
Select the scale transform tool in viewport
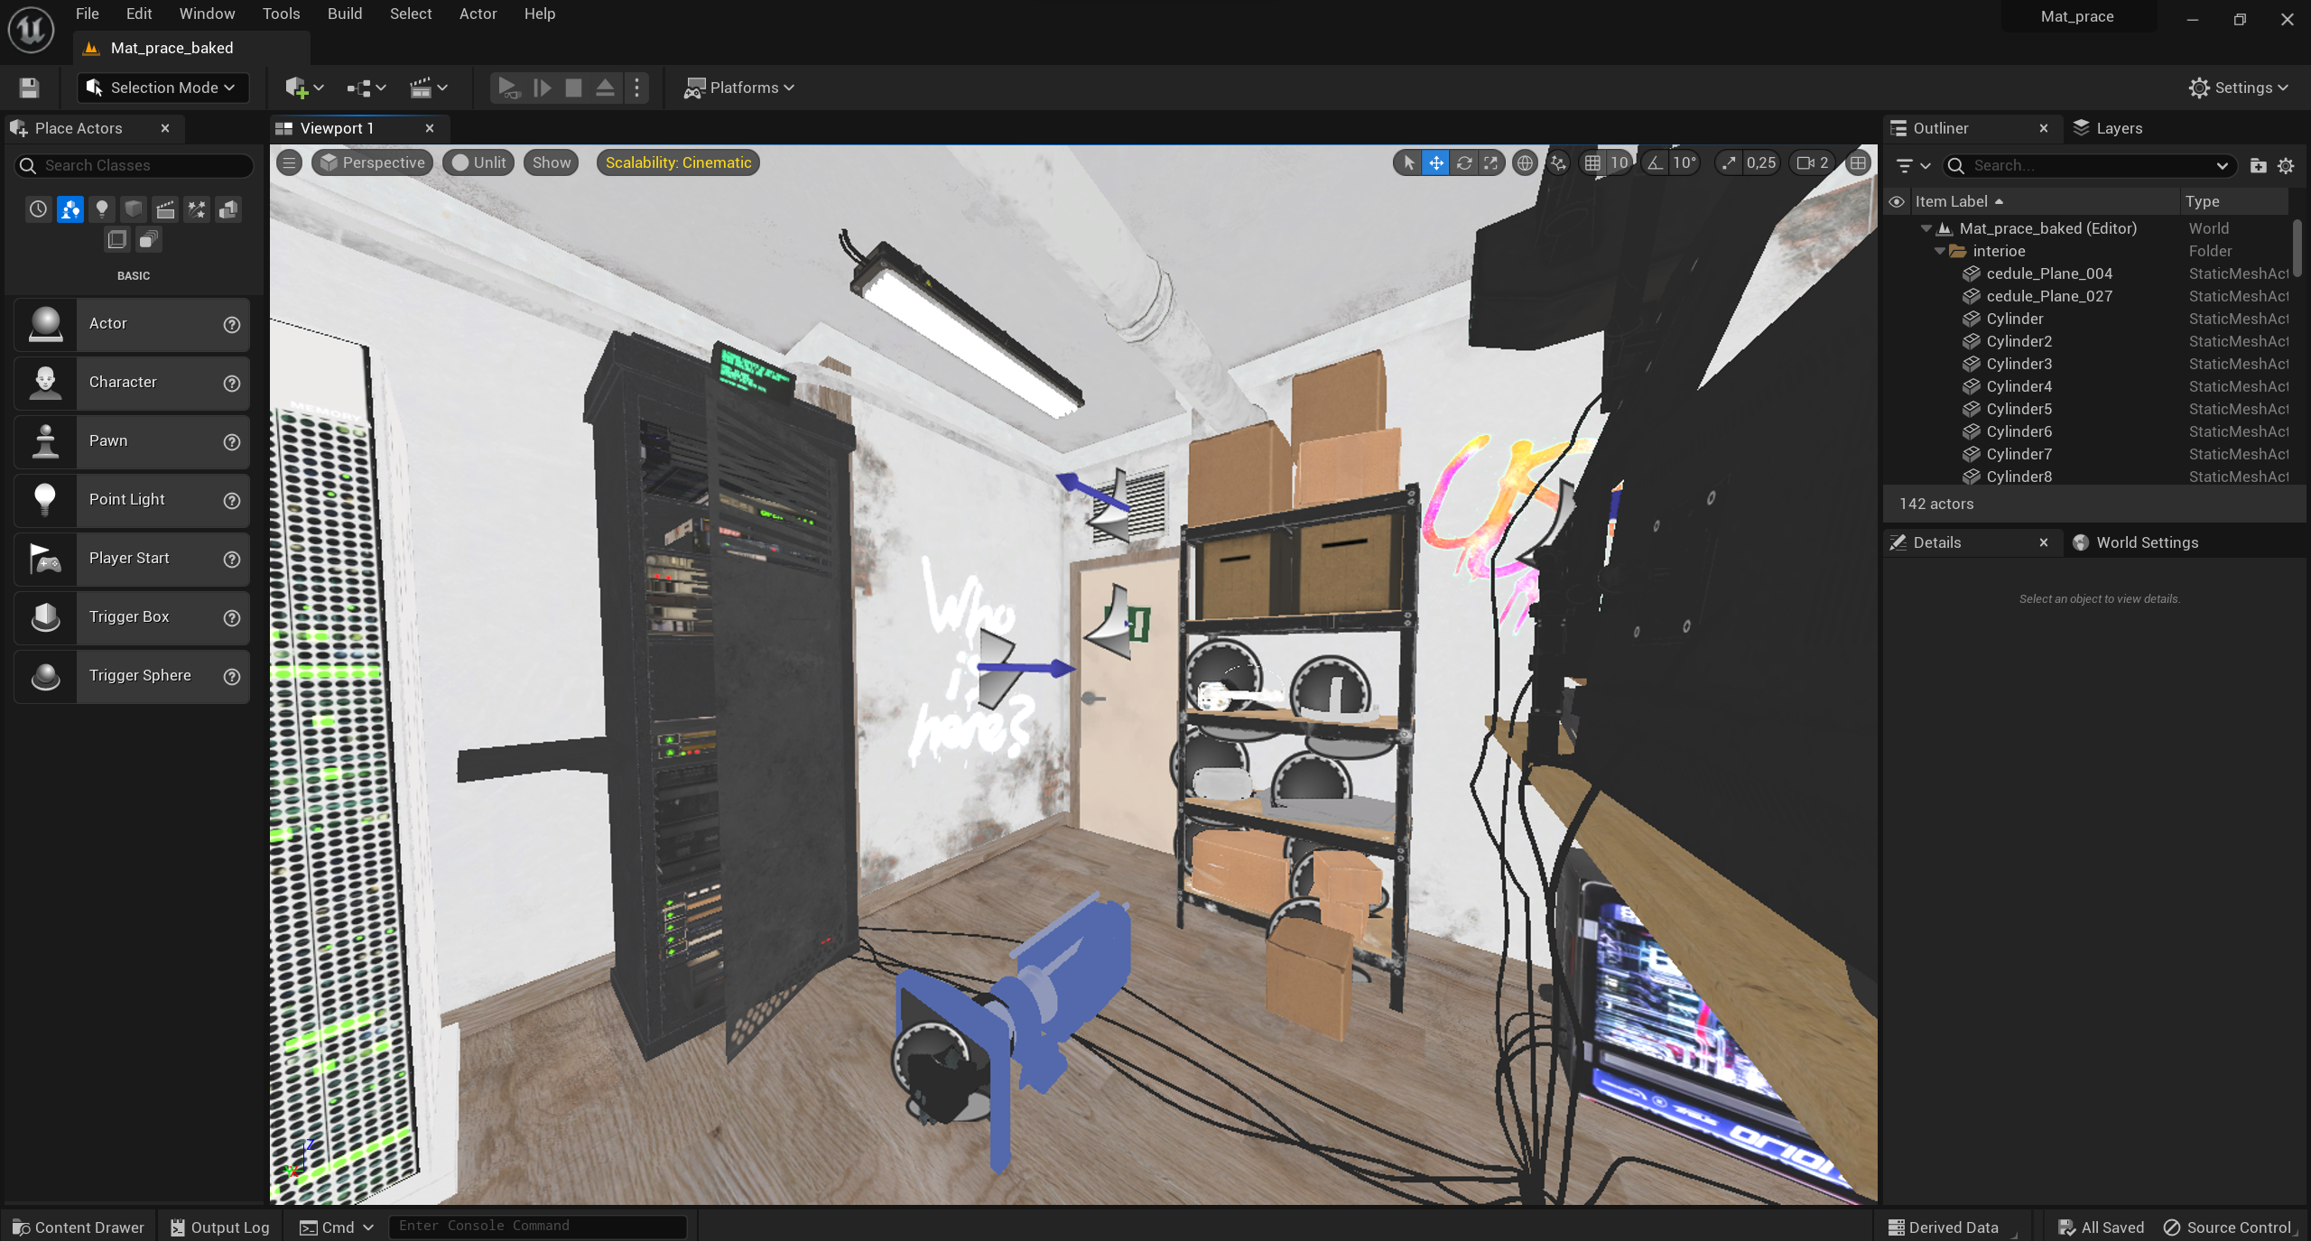[1490, 163]
